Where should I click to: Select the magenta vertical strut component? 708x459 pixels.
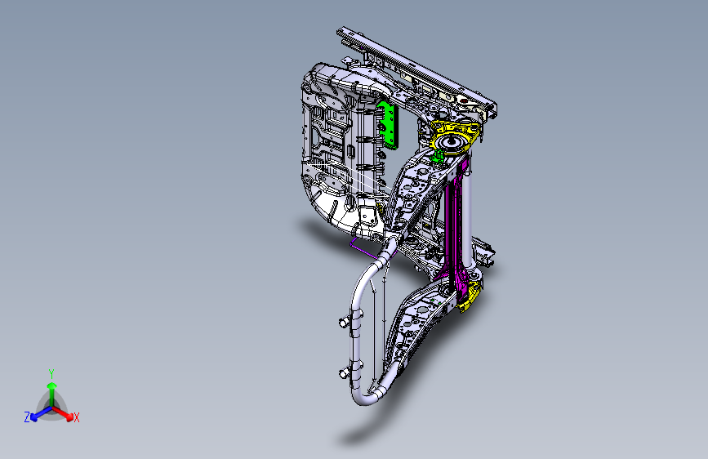pyautogui.click(x=455, y=228)
